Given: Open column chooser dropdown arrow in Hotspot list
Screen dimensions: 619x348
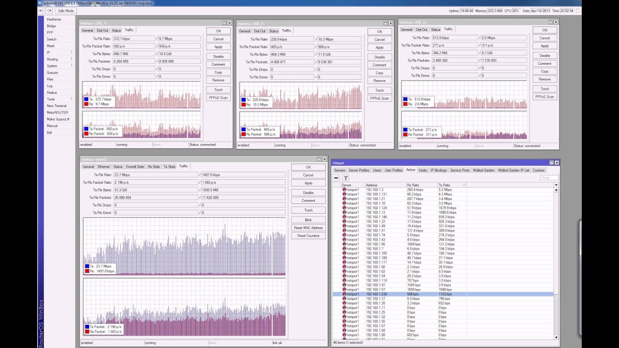Looking at the screenshot, I should pos(556,185).
